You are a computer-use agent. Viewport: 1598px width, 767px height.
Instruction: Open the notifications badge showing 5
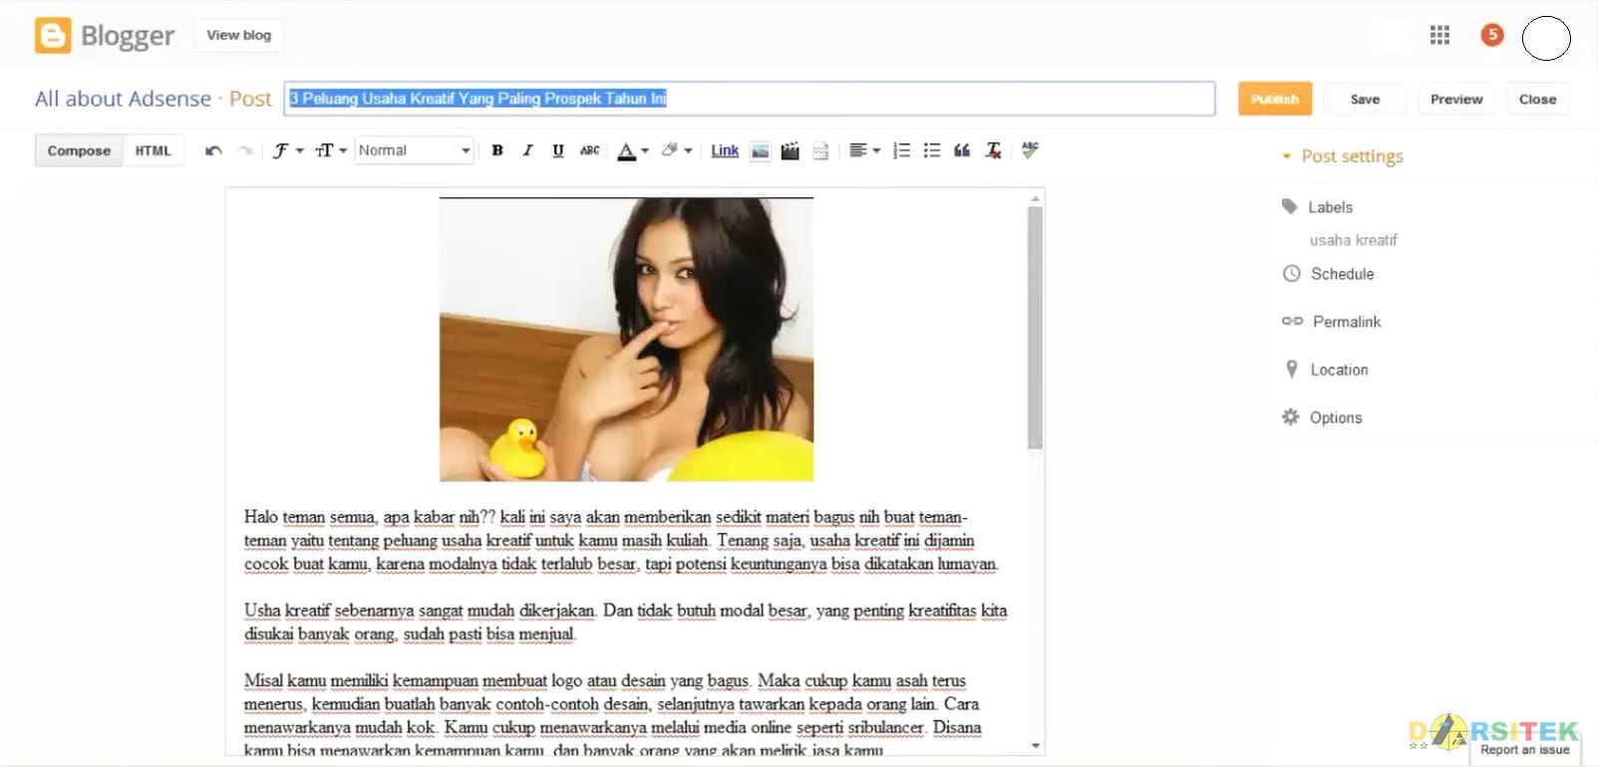pyautogui.click(x=1492, y=35)
